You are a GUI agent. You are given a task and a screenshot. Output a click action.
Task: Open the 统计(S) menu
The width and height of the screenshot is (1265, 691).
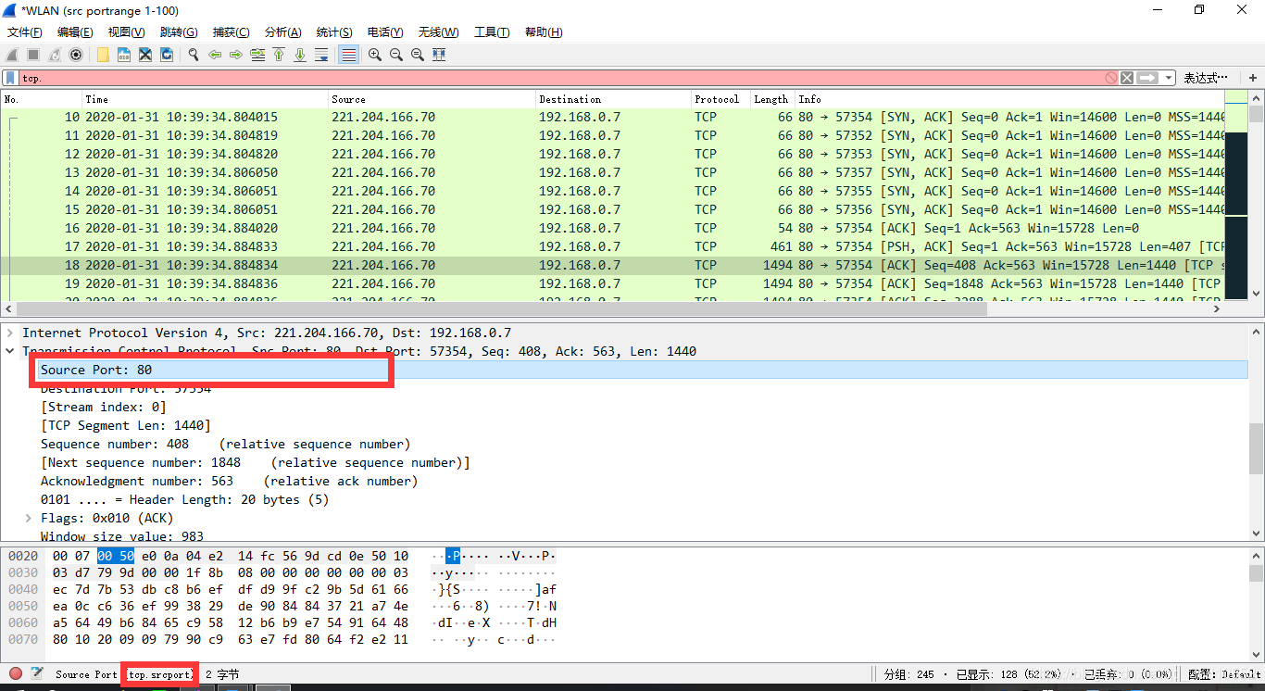pos(334,32)
